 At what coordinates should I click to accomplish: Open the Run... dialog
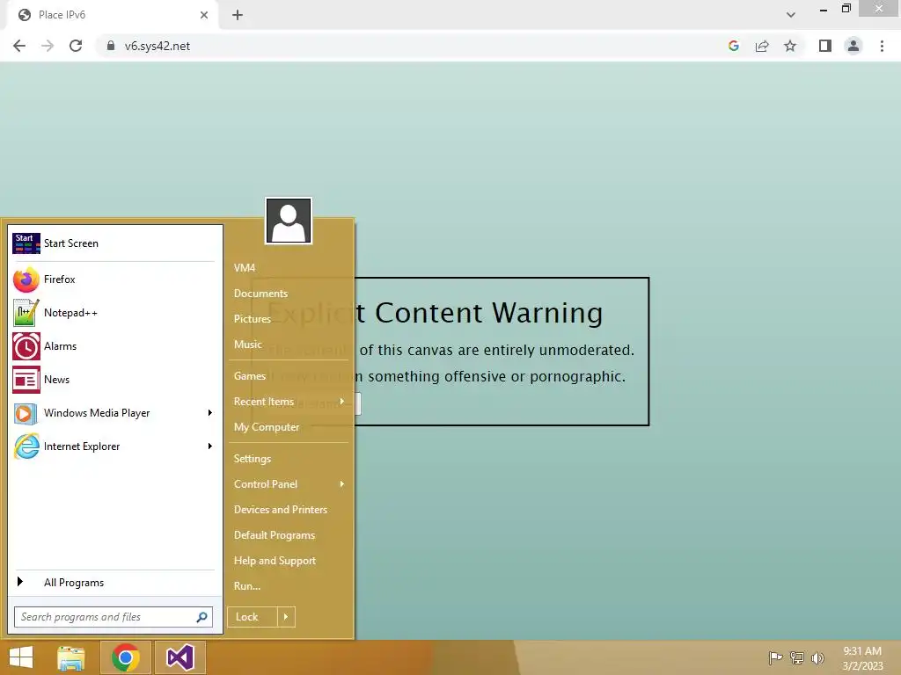(x=247, y=586)
